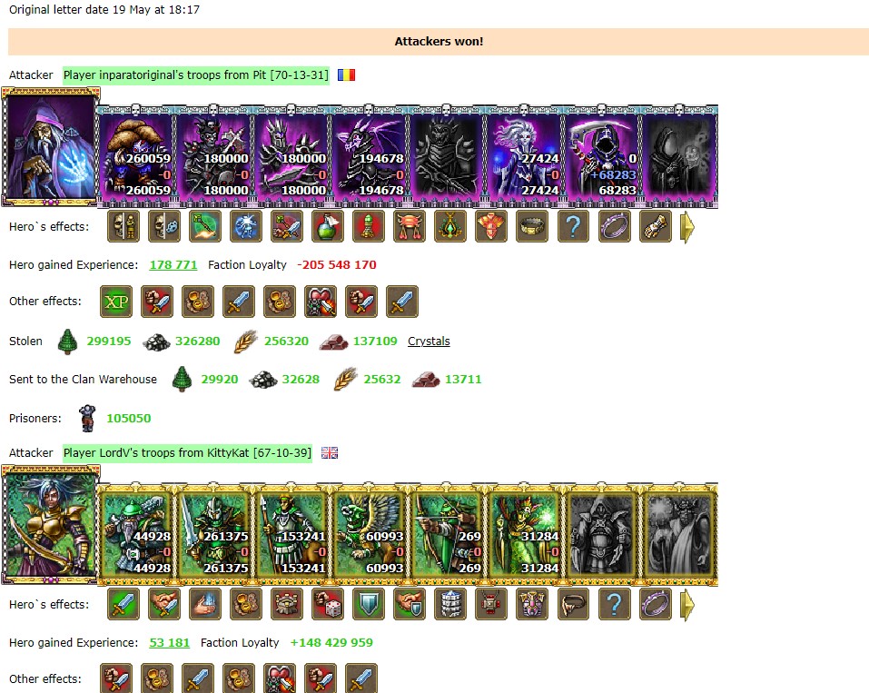Image resolution: width=869 pixels, height=693 pixels.
Task: Select the blue shield hero effect icon
Action: point(369,604)
